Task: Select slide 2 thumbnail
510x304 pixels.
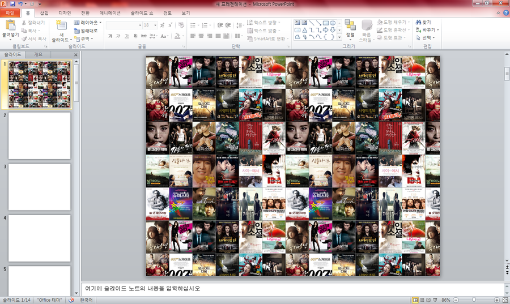Action: [x=39, y=136]
